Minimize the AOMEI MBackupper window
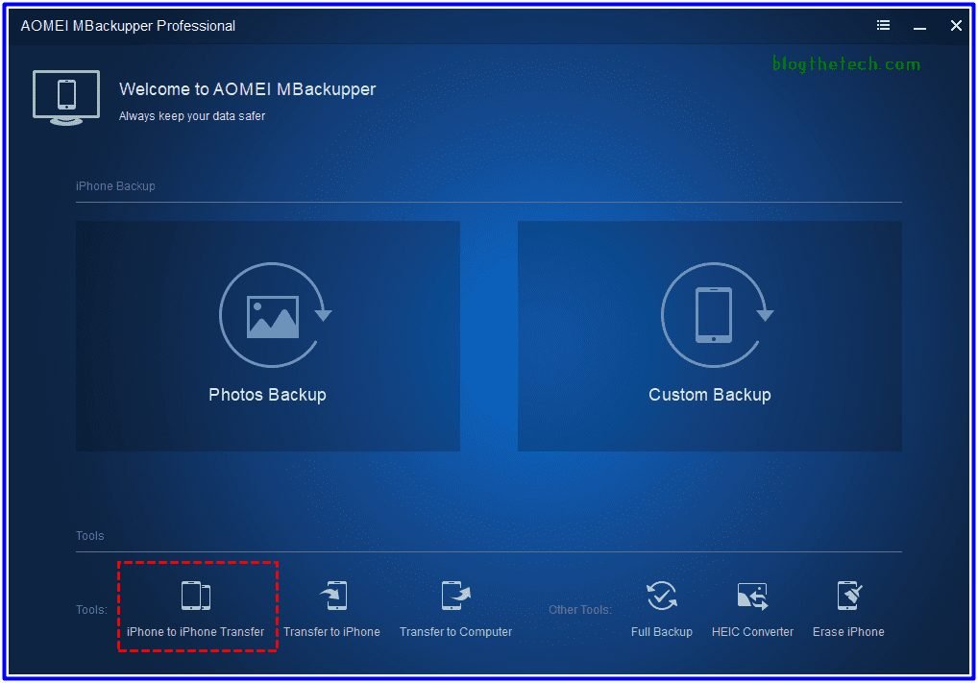The width and height of the screenshot is (978, 683). pyautogui.click(x=919, y=26)
